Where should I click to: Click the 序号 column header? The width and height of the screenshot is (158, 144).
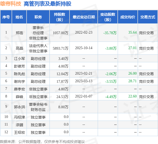pyautogui.click(x=6, y=17)
